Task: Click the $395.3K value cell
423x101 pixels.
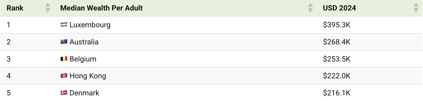Action: [337, 25]
